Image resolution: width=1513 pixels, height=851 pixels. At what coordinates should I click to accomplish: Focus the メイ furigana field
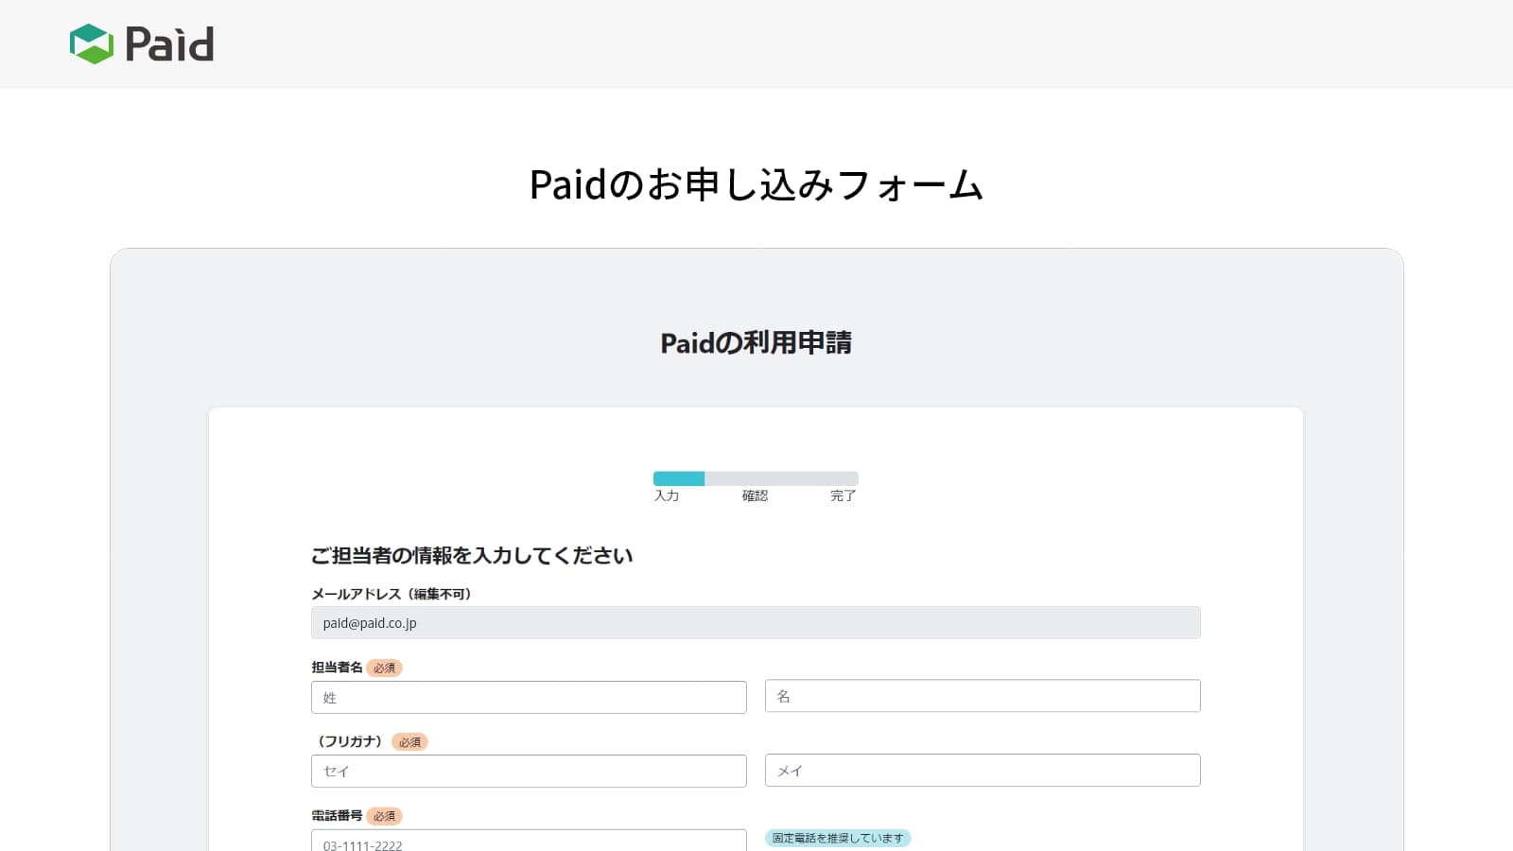[x=983, y=771]
